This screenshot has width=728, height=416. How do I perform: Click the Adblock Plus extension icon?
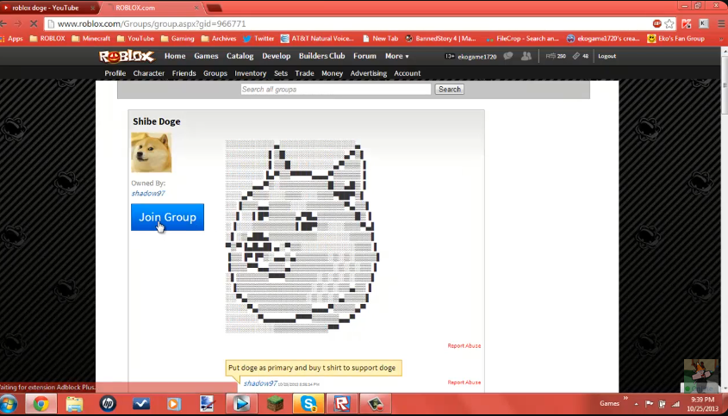coord(656,23)
